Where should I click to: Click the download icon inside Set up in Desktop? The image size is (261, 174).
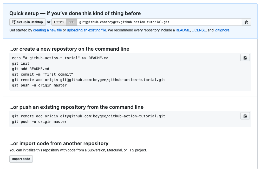point(14,22)
